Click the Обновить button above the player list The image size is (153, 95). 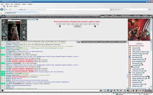[x=139, y=44]
